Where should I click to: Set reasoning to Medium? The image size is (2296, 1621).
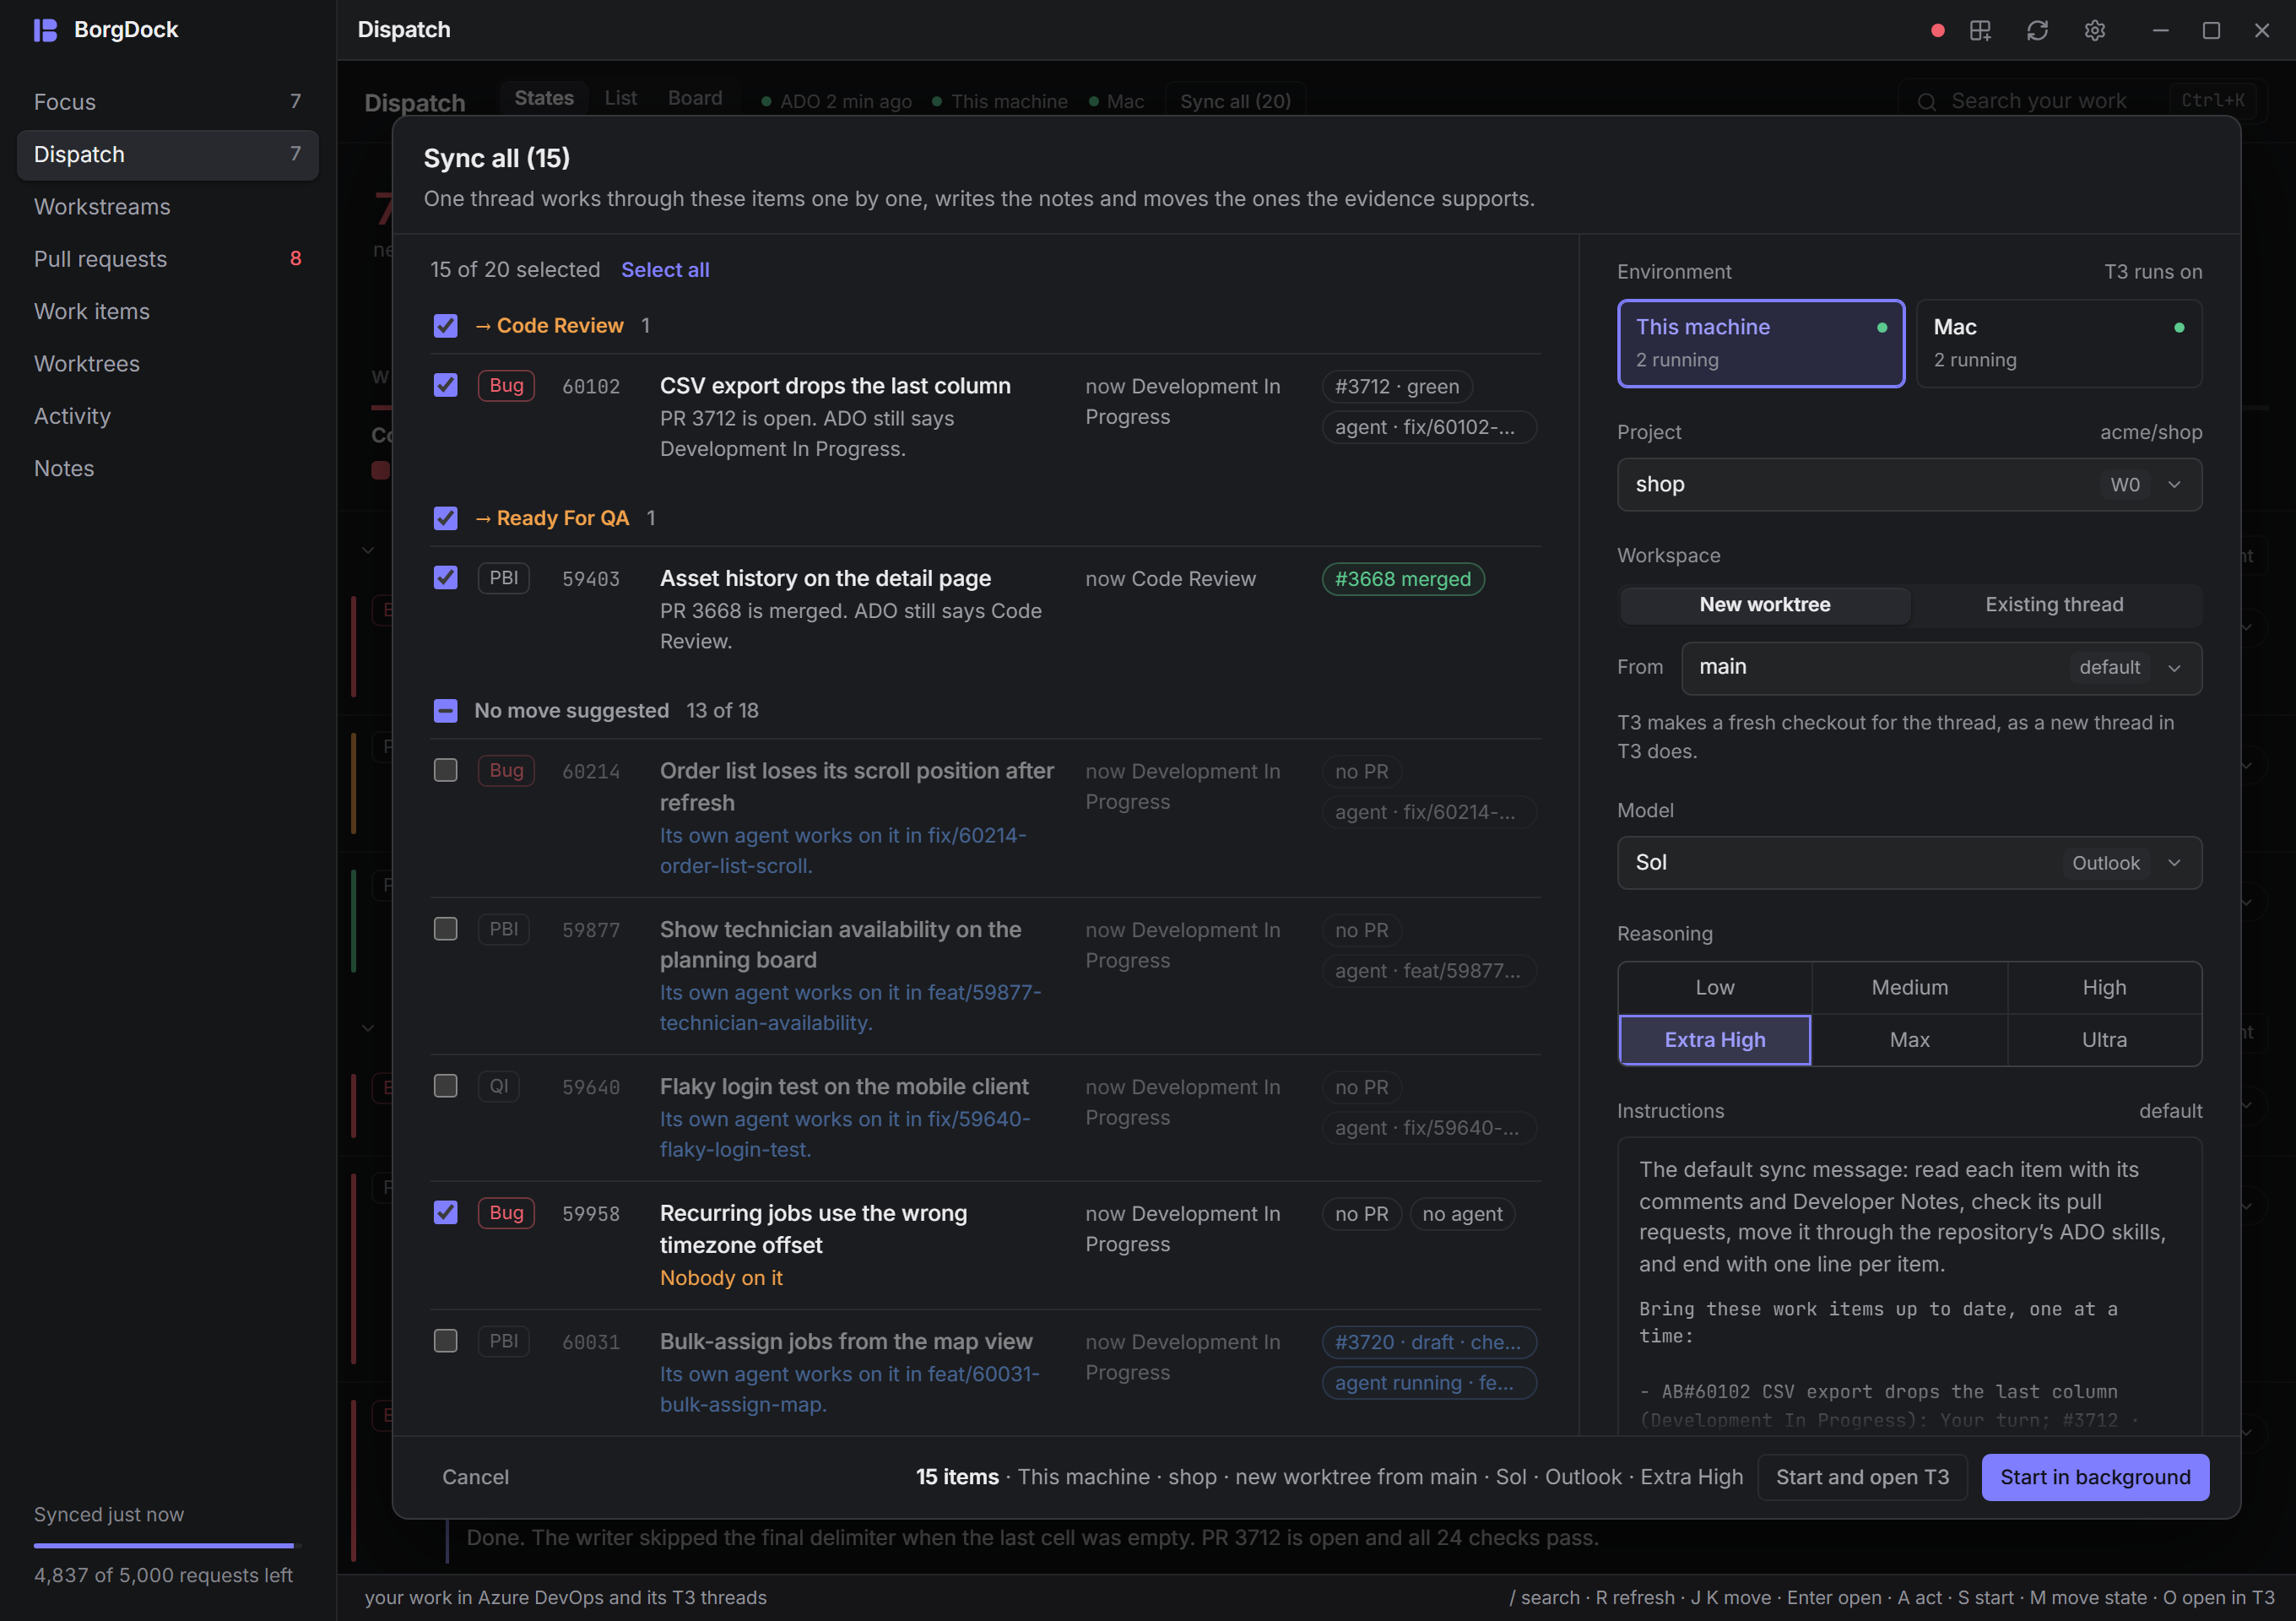[x=1909, y=988]
